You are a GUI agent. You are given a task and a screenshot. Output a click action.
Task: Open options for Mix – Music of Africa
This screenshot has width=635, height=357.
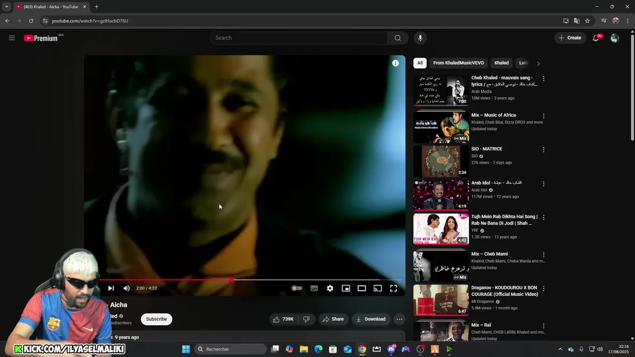544,116
